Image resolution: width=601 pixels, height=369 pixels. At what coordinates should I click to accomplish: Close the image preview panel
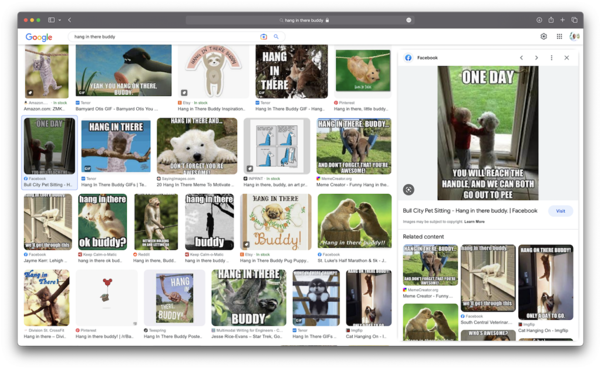tap(566, 58)
